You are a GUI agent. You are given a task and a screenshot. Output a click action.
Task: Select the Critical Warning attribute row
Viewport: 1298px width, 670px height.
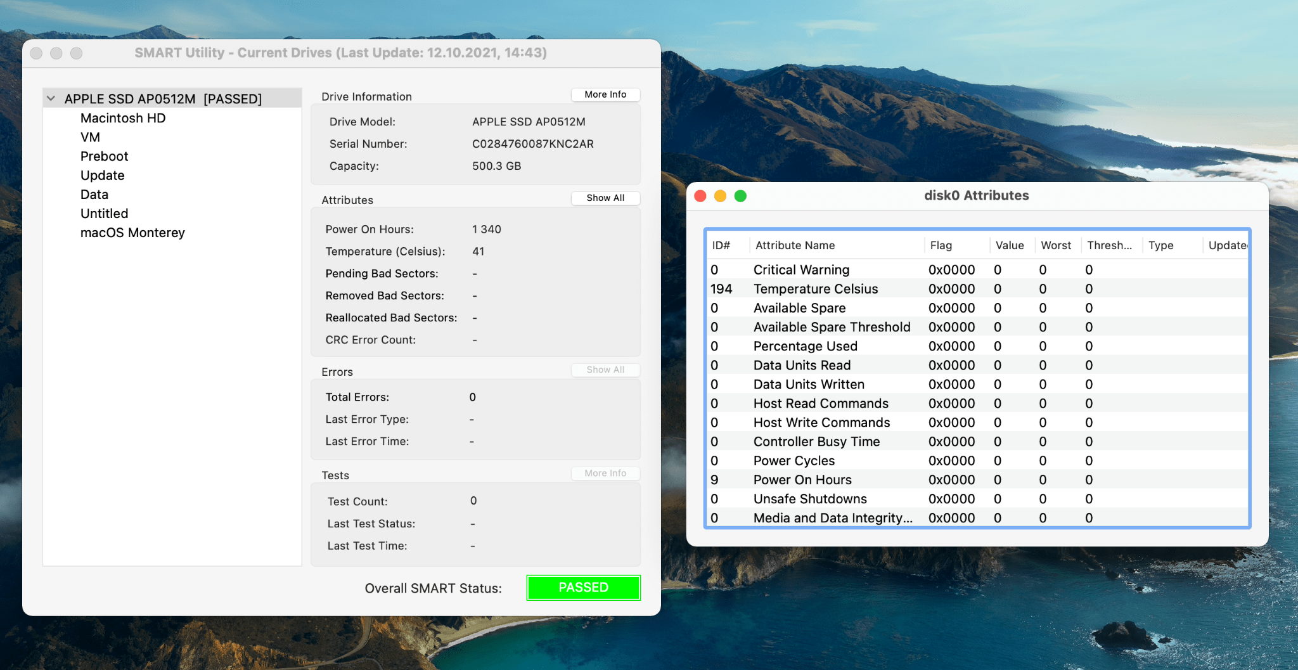pyautogui.click(x=977, y=269)
